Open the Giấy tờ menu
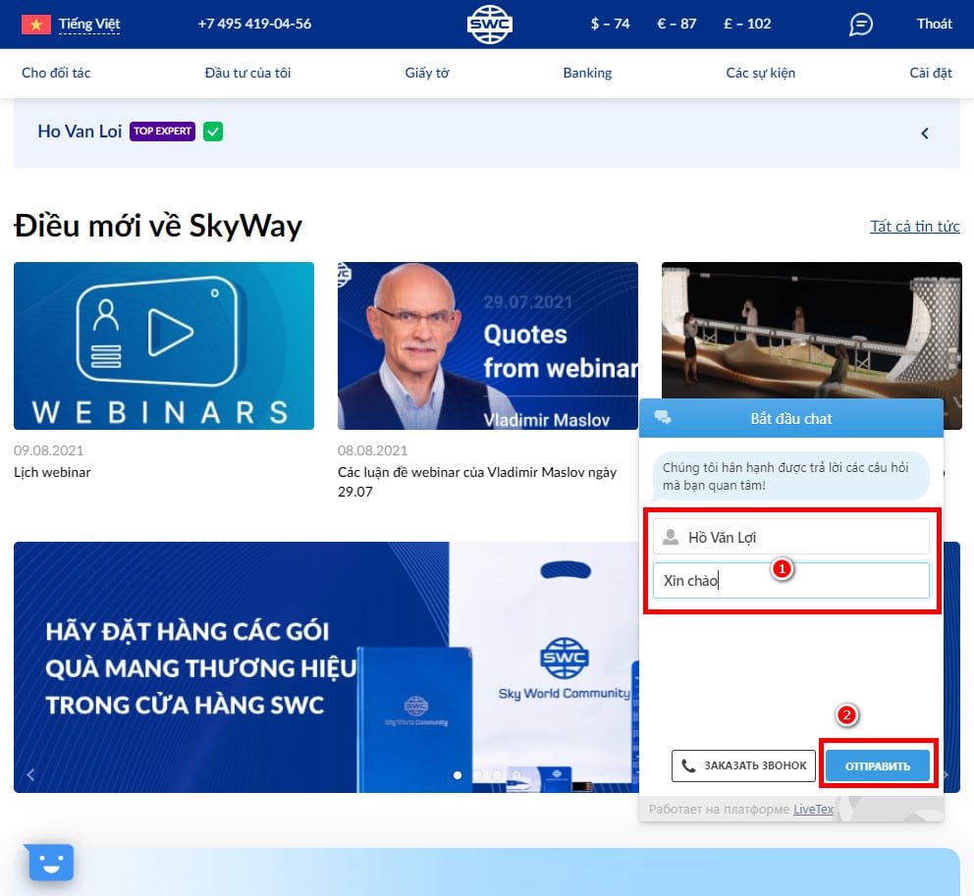The width and height of the screenshot is (974, 896). (x=427, y=74)
